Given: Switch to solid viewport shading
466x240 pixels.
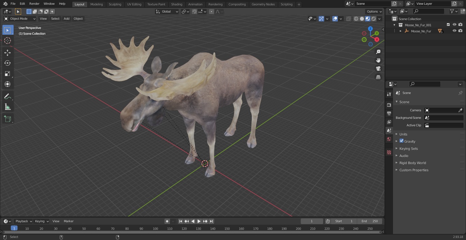Looking at the screenshot, I should coord(362,19).
